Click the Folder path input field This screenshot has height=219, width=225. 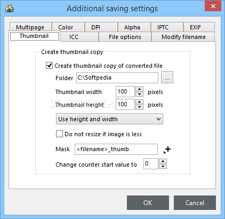click(117, 77)
